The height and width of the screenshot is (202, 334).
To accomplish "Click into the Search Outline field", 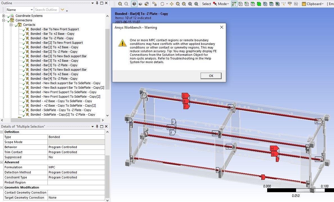I will 46,10.
